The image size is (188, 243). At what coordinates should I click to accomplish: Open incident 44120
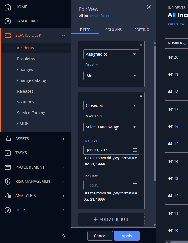[x=173, y=57]
